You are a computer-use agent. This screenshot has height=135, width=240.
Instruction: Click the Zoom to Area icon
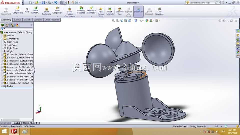pos(117,21)
